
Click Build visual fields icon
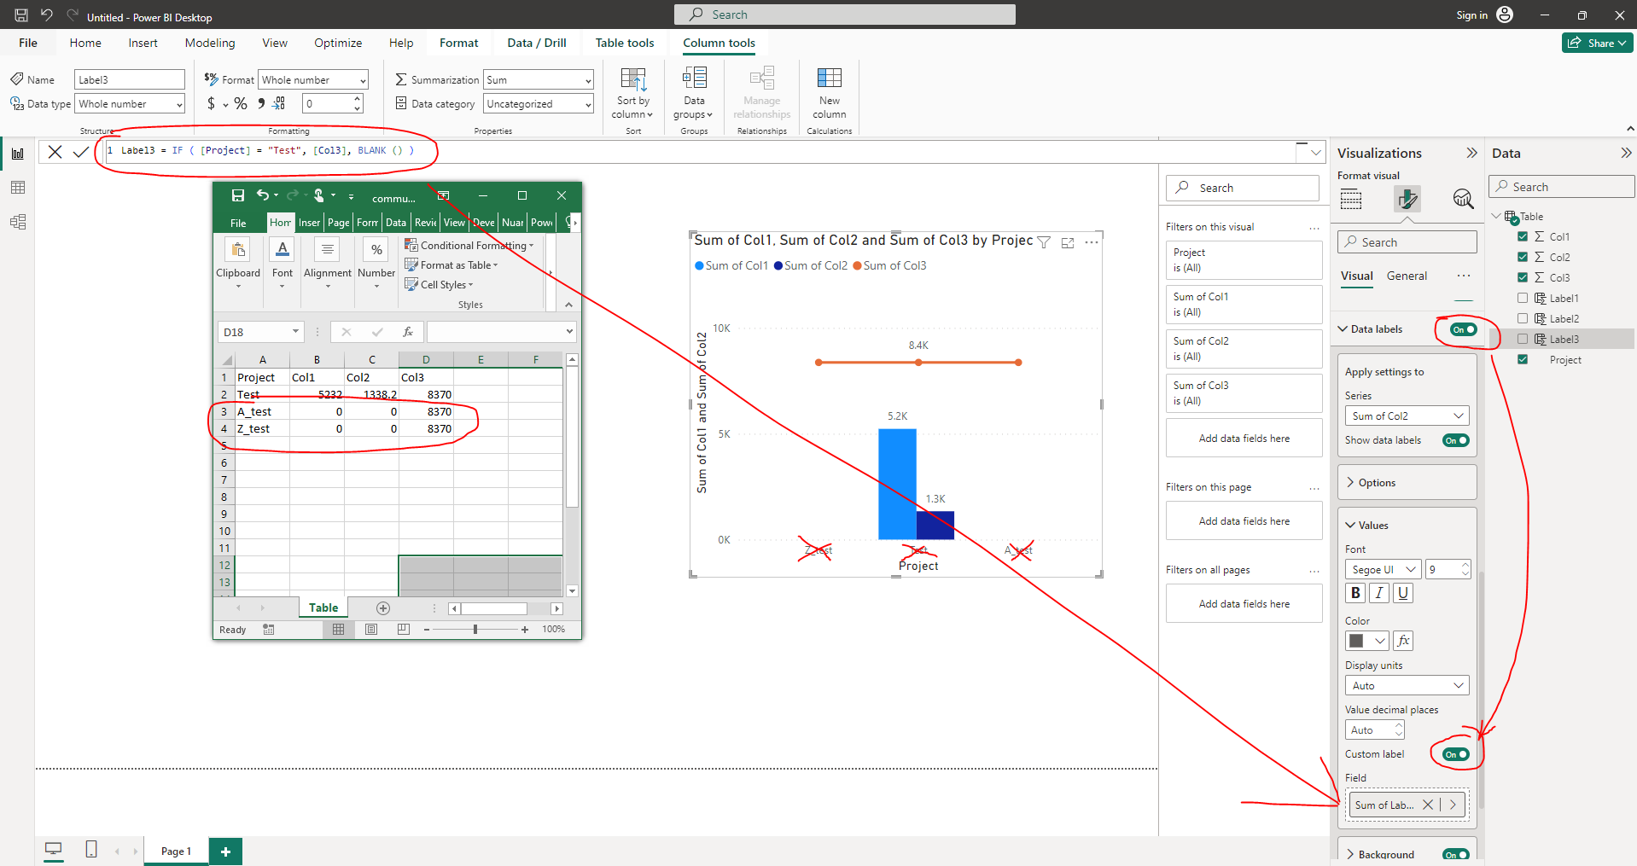1351,200
